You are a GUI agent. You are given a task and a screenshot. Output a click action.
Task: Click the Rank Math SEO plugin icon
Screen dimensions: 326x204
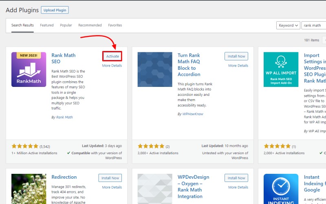(x=29, y=69)
